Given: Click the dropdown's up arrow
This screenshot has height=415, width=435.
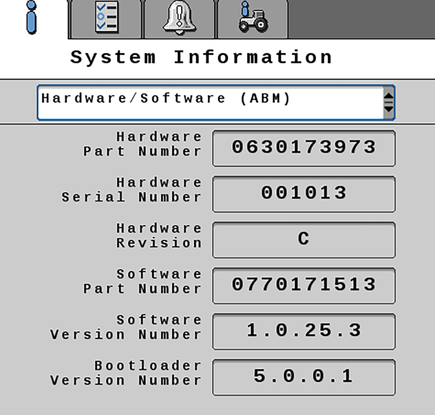Looking at the screenshot, I should (388, 96).
